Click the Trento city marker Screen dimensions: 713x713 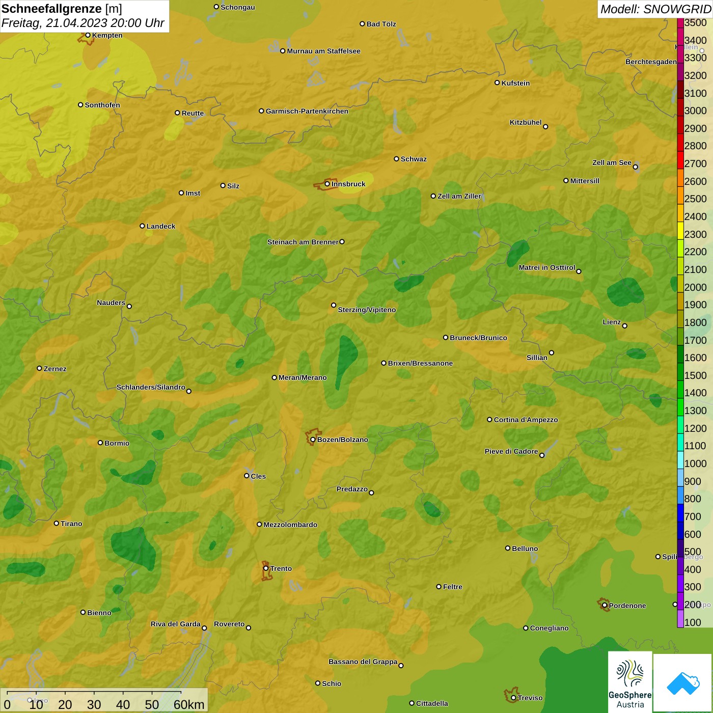point(266,568)
